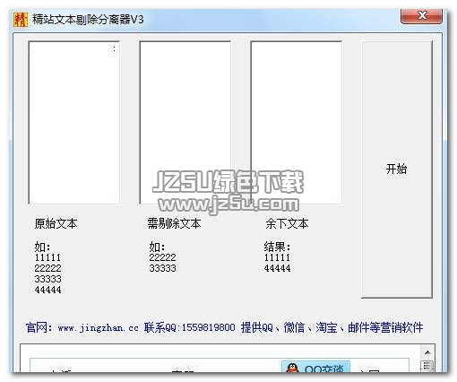Click the 精站文本剔除分离器V3 window title text
Screen dimensions: 457x382
(88, 20)
